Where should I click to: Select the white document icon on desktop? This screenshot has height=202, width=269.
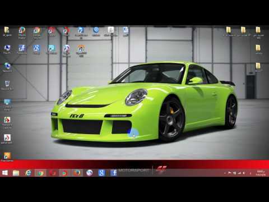pyautogui.click(x=110, y=31)
